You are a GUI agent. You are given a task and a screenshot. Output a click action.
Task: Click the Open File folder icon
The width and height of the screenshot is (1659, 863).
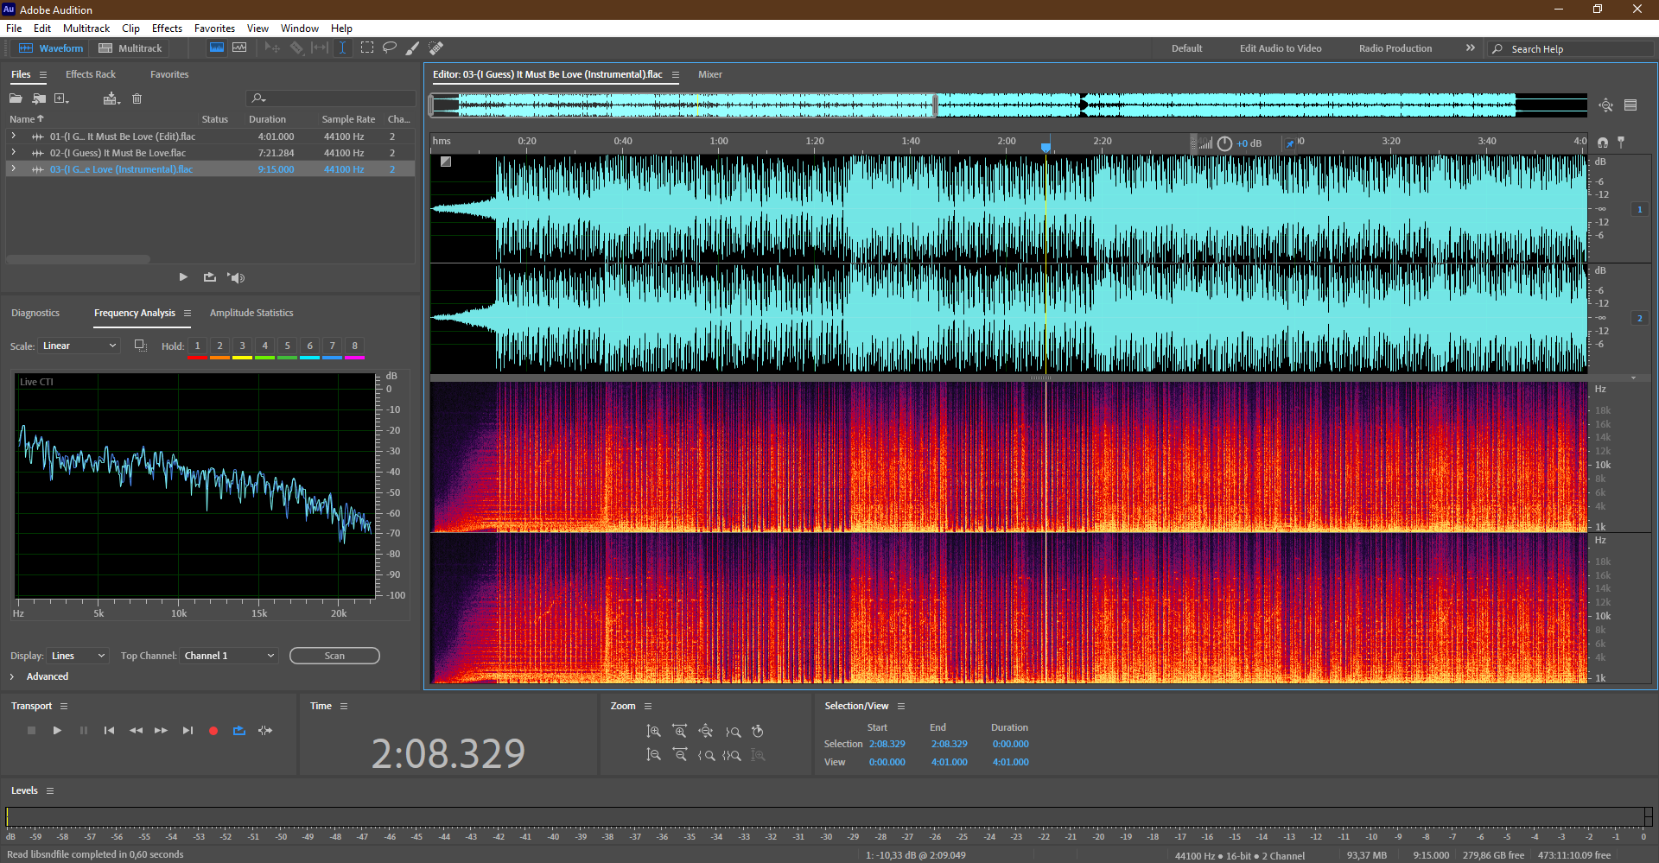coord(16,98)
